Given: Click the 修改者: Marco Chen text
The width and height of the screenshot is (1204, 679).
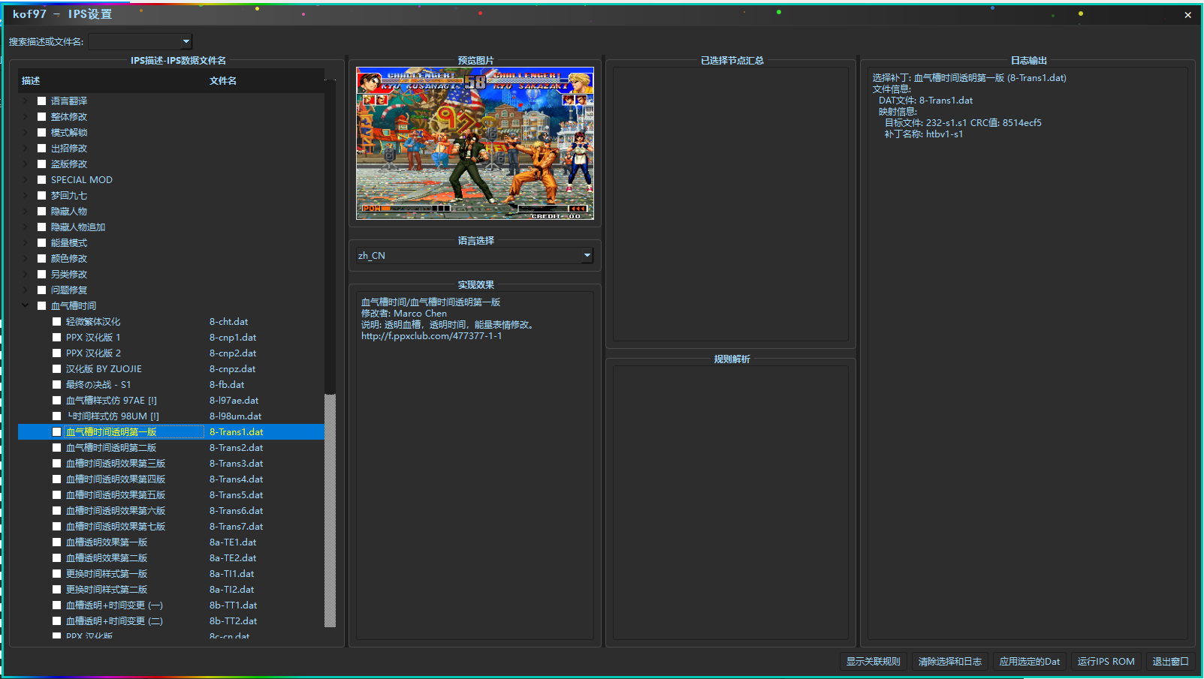Looking at the screenshot, I should (x=403, y=314).
